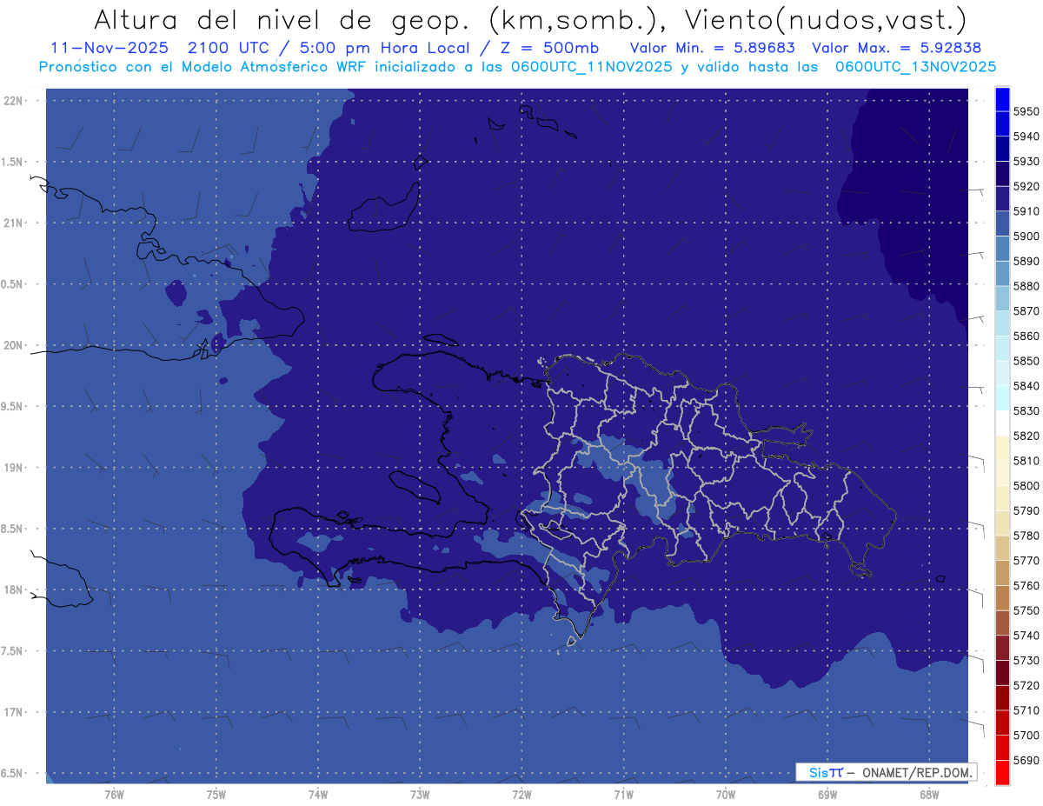Click the 9.5N latitude axis label
Viewport: 1043px width, 806px height.
click(12, 407)
